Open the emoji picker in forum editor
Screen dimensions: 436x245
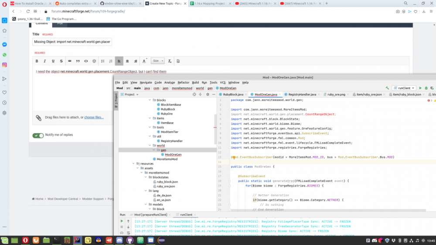[94, 61]
